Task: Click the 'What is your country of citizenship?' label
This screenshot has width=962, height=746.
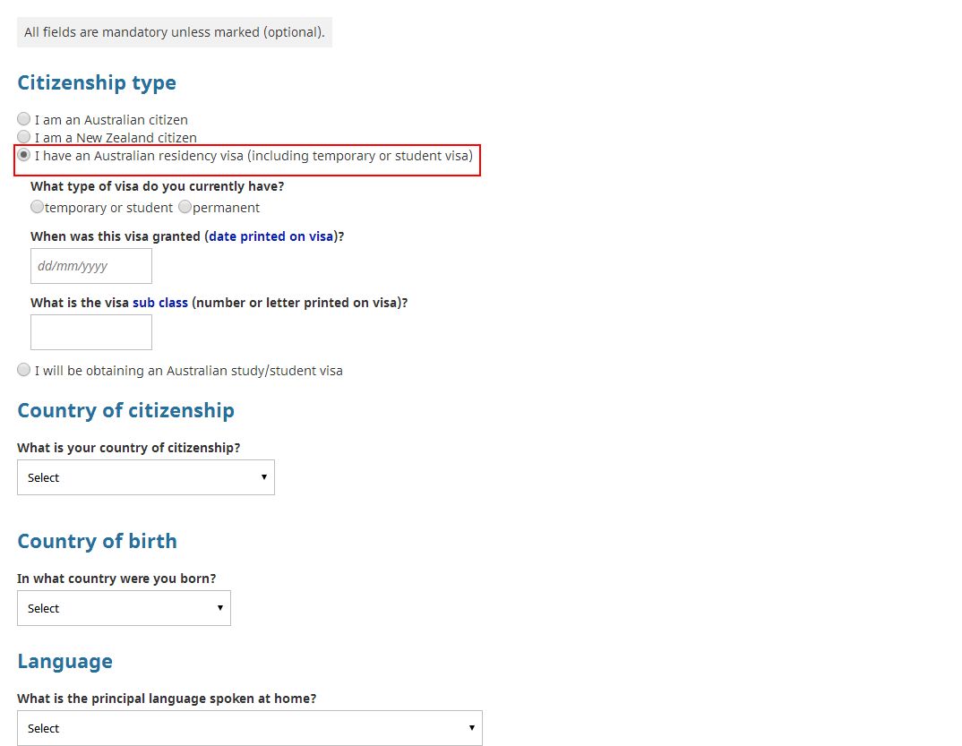Action: [x=129, y=448]
